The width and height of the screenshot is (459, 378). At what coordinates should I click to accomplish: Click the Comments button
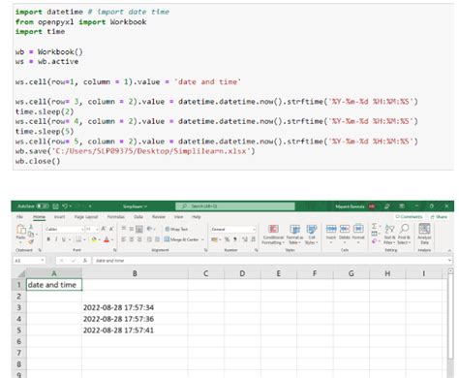coord(409,217)
